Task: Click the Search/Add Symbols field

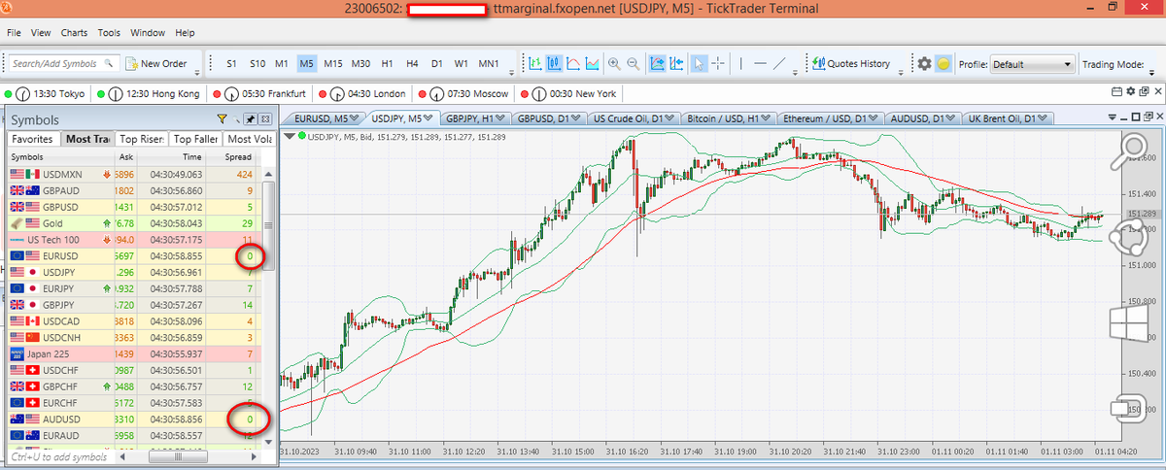Action: (64, 64)
